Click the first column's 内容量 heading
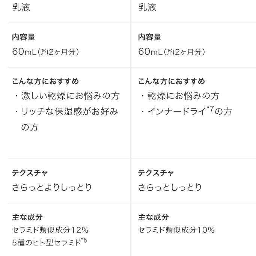 pyautogui.click(x=24, y=37)
